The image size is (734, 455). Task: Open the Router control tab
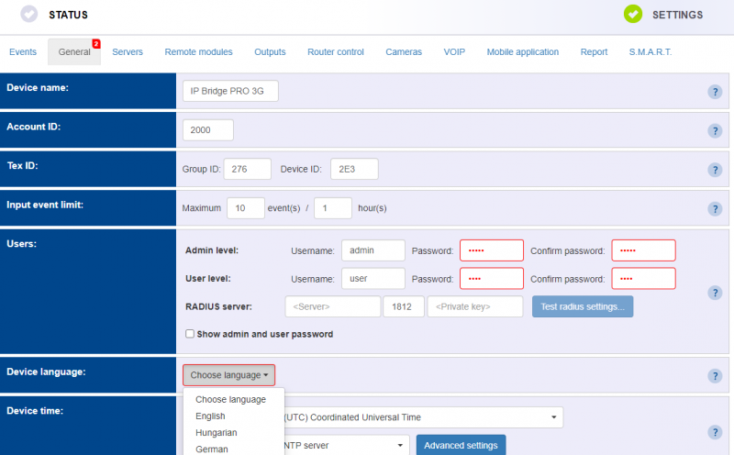[x=336, y=52]
